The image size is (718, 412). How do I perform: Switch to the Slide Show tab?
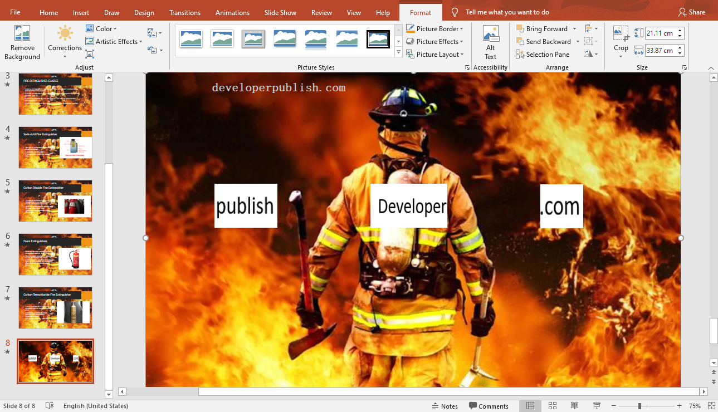point(280,12)
